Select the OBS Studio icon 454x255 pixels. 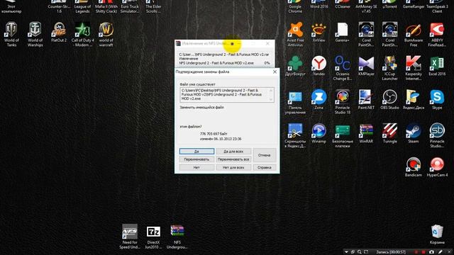pos(389,100)
